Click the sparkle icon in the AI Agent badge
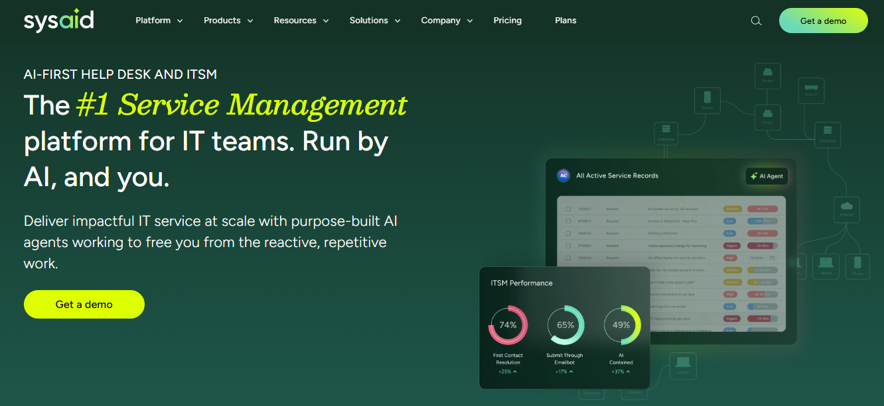The width and height of the screenshot is (884, 406). tap(754, 176)
